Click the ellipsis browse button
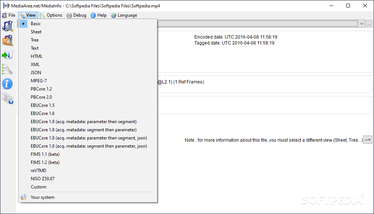Viewport: 374px width, 214px height. point(369,24)
